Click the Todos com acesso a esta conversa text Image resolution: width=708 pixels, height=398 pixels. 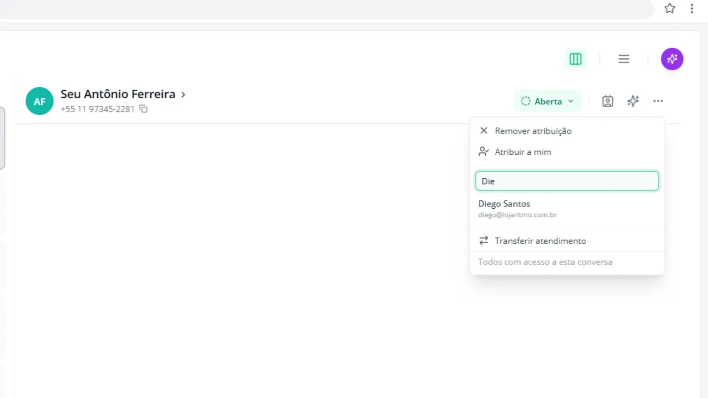(545, 262)
